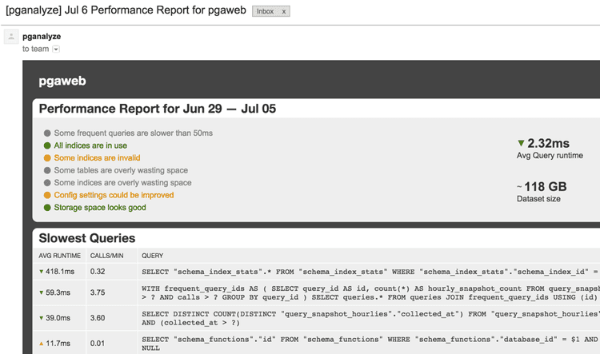Click the 118 GB dataset size value
Image resolution: width=600 pixels, height=354 pixels.
pyautogui.click(x=546, y=186)
